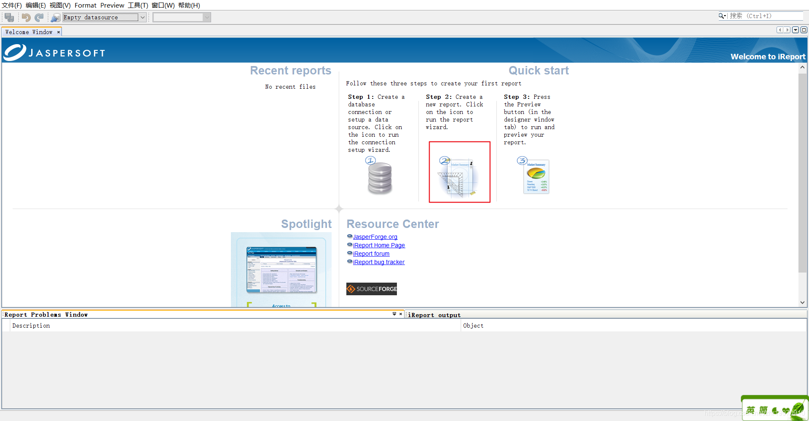Image resolution: width=809 pixels, height=421 pixels.
Task: Click 'Follow these three steps' instruction text
Action: click(434, 83)
